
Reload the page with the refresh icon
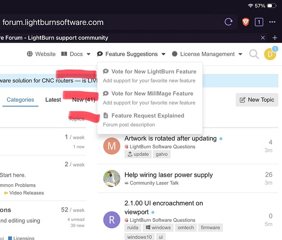click(x=229, y=22)
